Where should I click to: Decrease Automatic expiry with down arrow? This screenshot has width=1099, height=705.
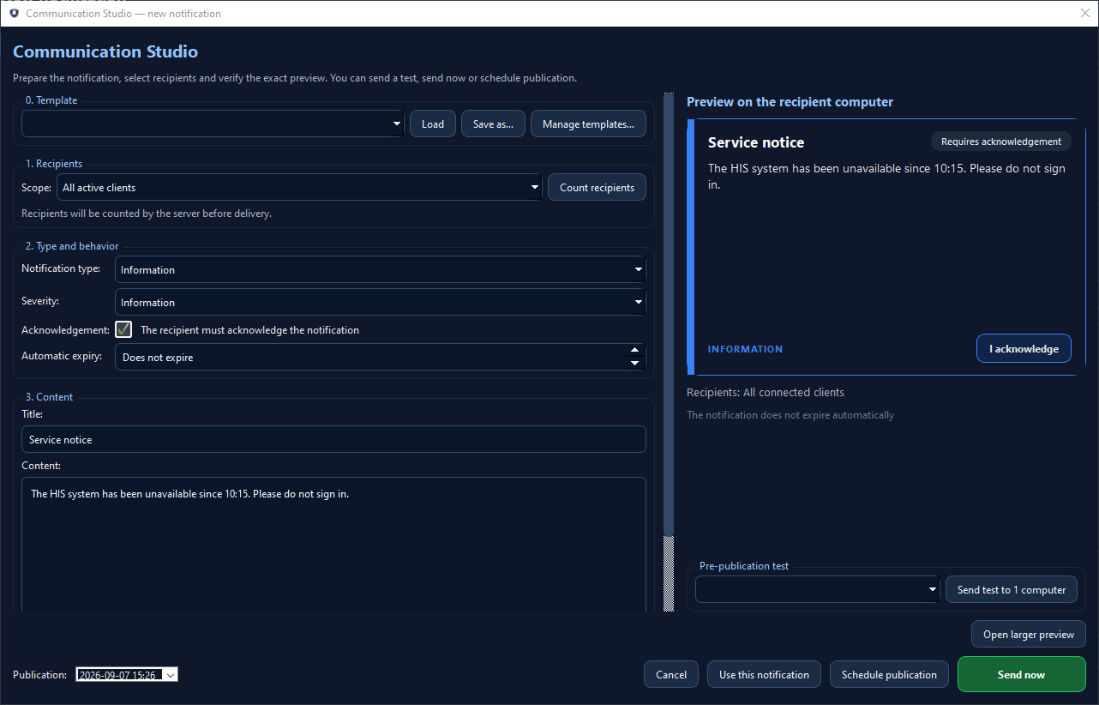[634, 364]
